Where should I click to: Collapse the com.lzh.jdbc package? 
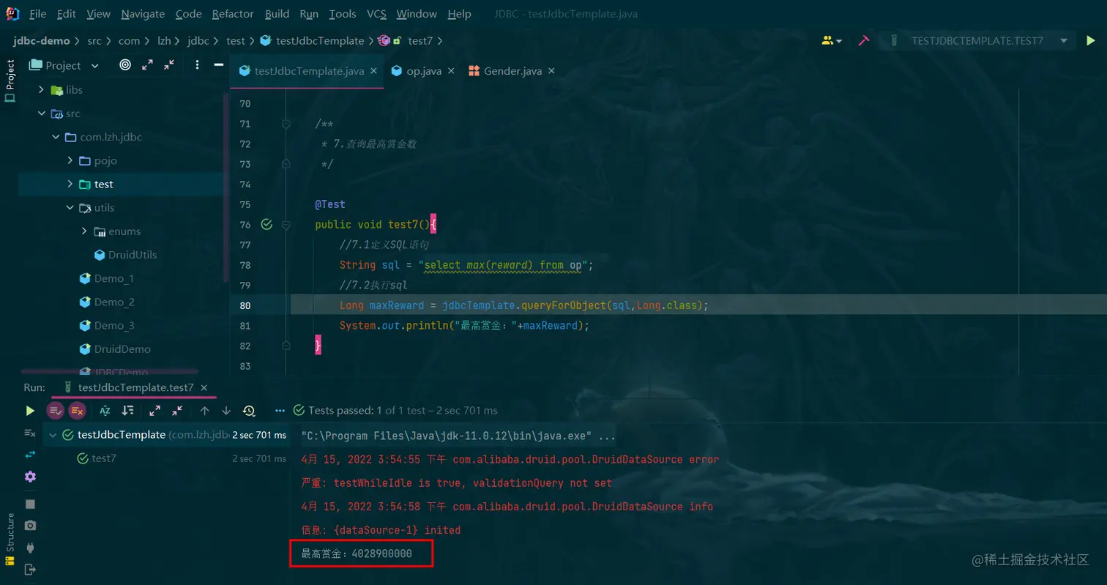(x=56, y=137)
